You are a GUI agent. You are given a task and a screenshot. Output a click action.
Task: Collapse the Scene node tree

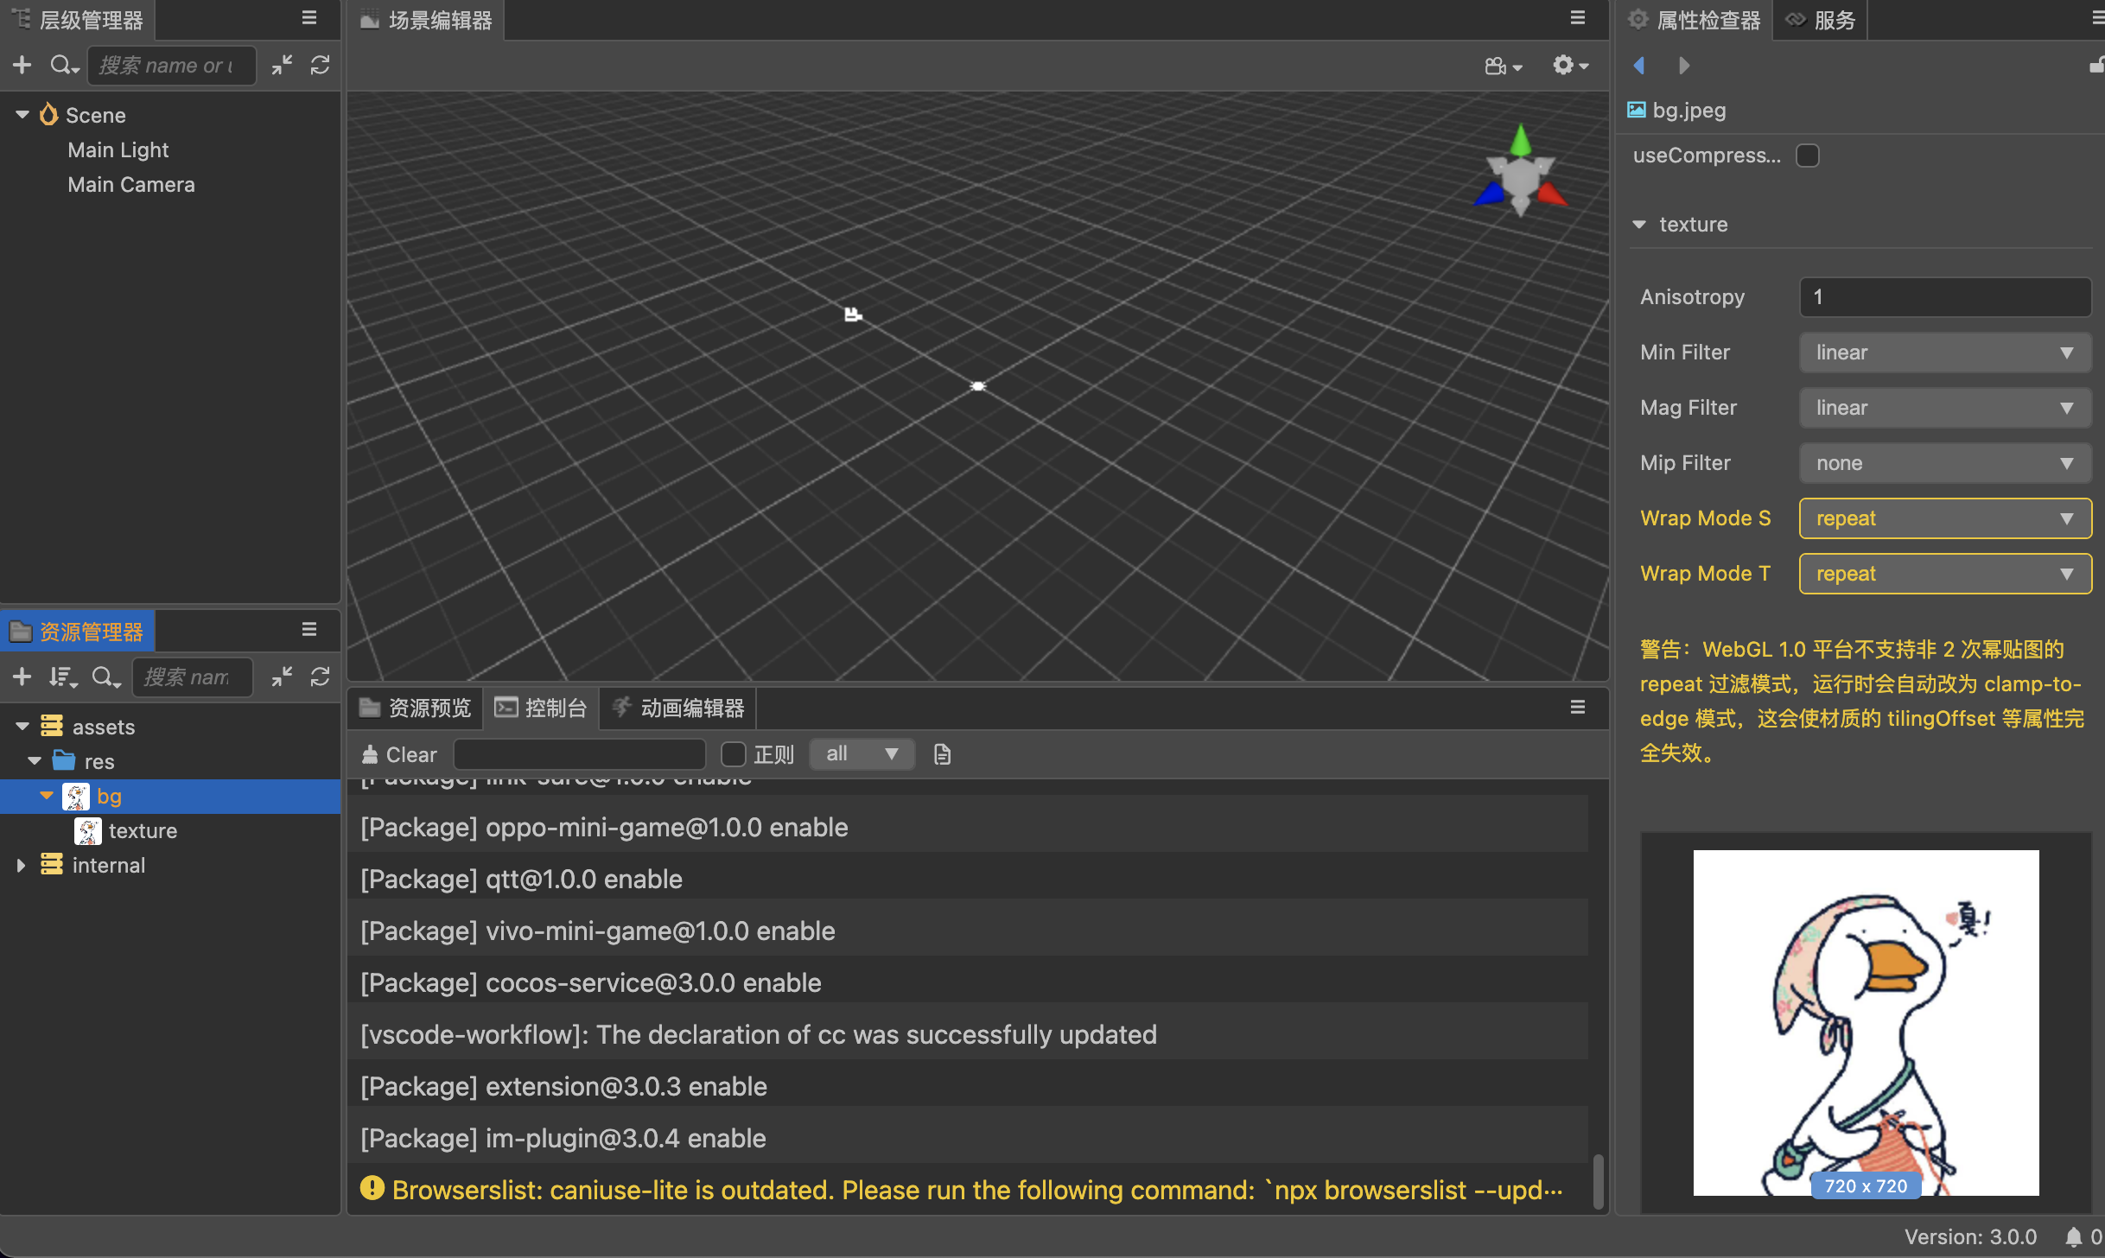pos(22,114)
